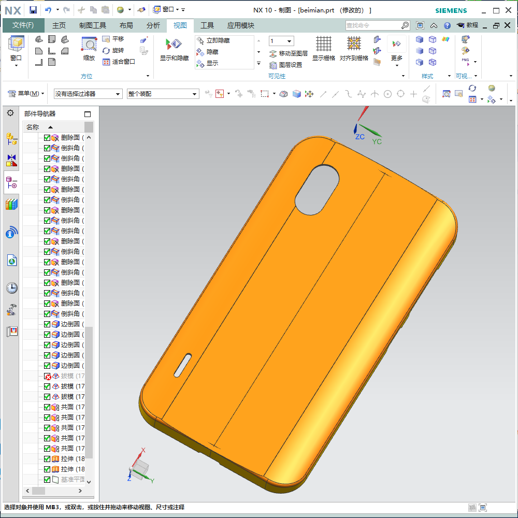
Task: Toggle checkbox of first 拉伸 feature
Action: click(47, 459)
